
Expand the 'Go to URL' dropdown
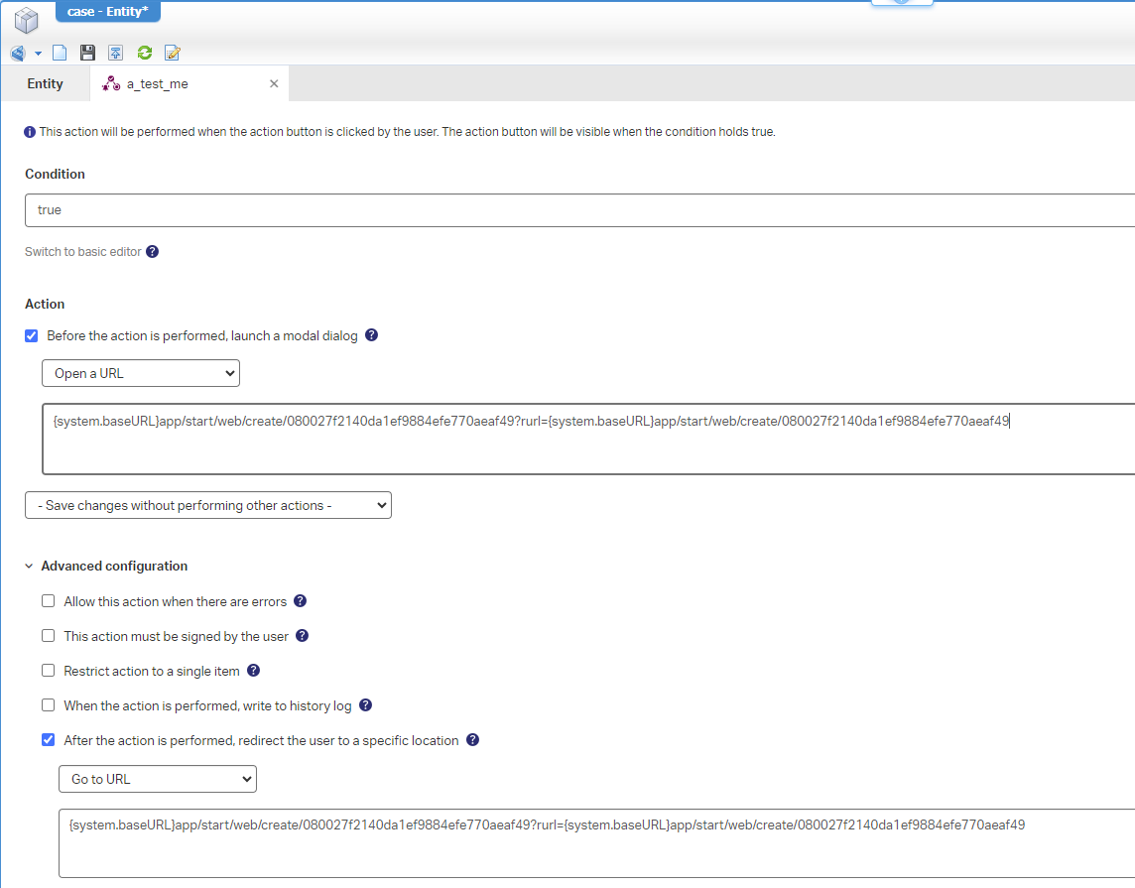pos(158,780)
